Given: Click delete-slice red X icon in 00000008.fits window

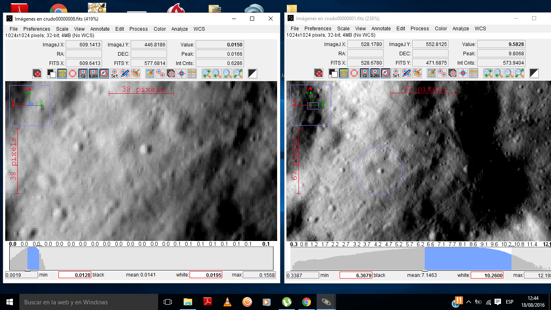Looking at the screenshot, I should pyautogui.click(x=37, y=74).
